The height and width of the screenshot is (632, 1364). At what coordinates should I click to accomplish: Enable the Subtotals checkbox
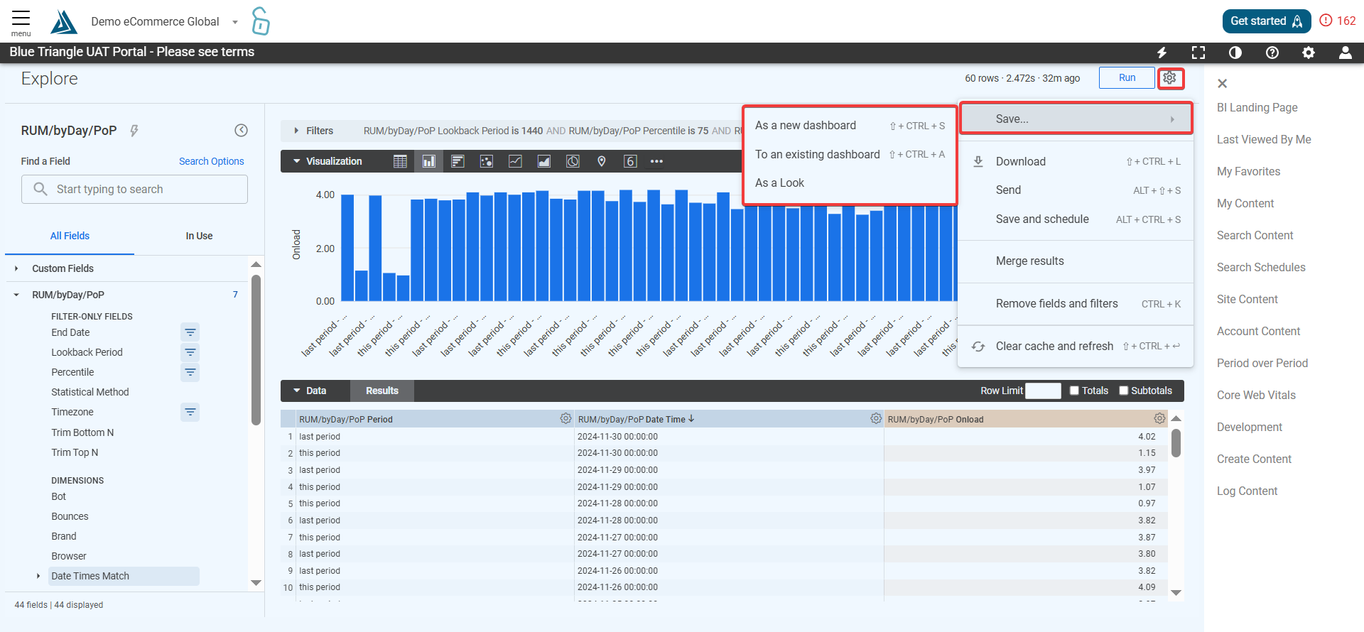pyautogui.click(x=1124, y=391)
